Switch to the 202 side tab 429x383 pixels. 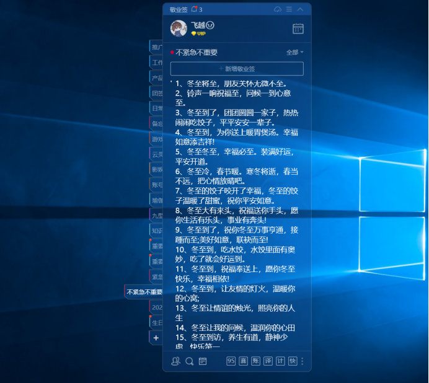[x=156, y=307]
